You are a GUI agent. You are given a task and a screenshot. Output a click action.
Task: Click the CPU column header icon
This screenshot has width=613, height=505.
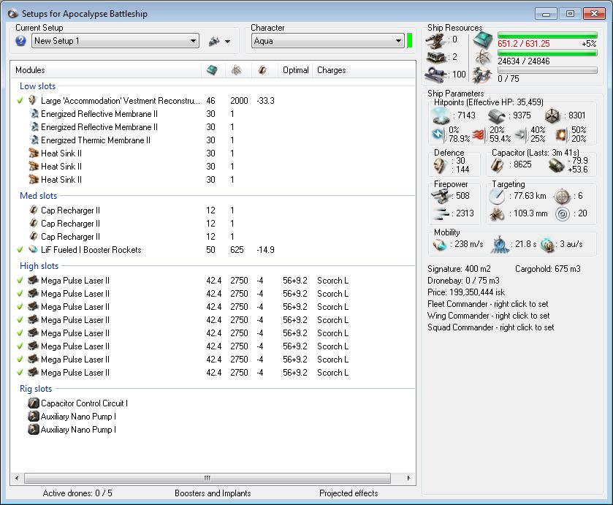point(212,70)
